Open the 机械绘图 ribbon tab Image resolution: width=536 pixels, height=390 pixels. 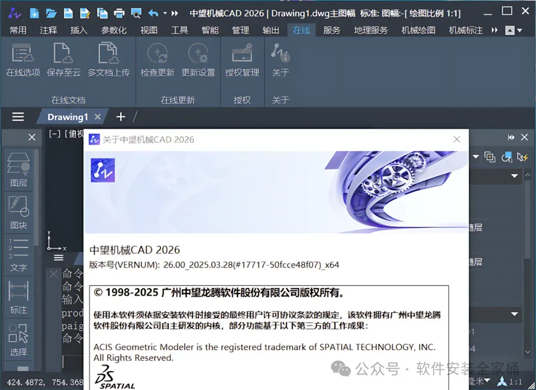pos(418,30)
